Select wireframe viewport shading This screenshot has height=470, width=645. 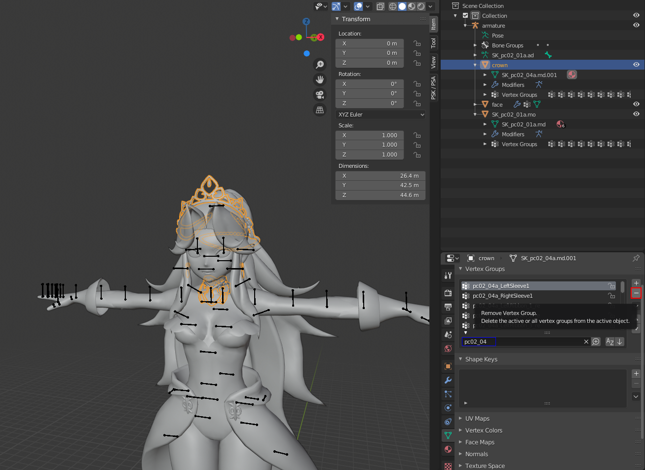[x=393, y=6]
